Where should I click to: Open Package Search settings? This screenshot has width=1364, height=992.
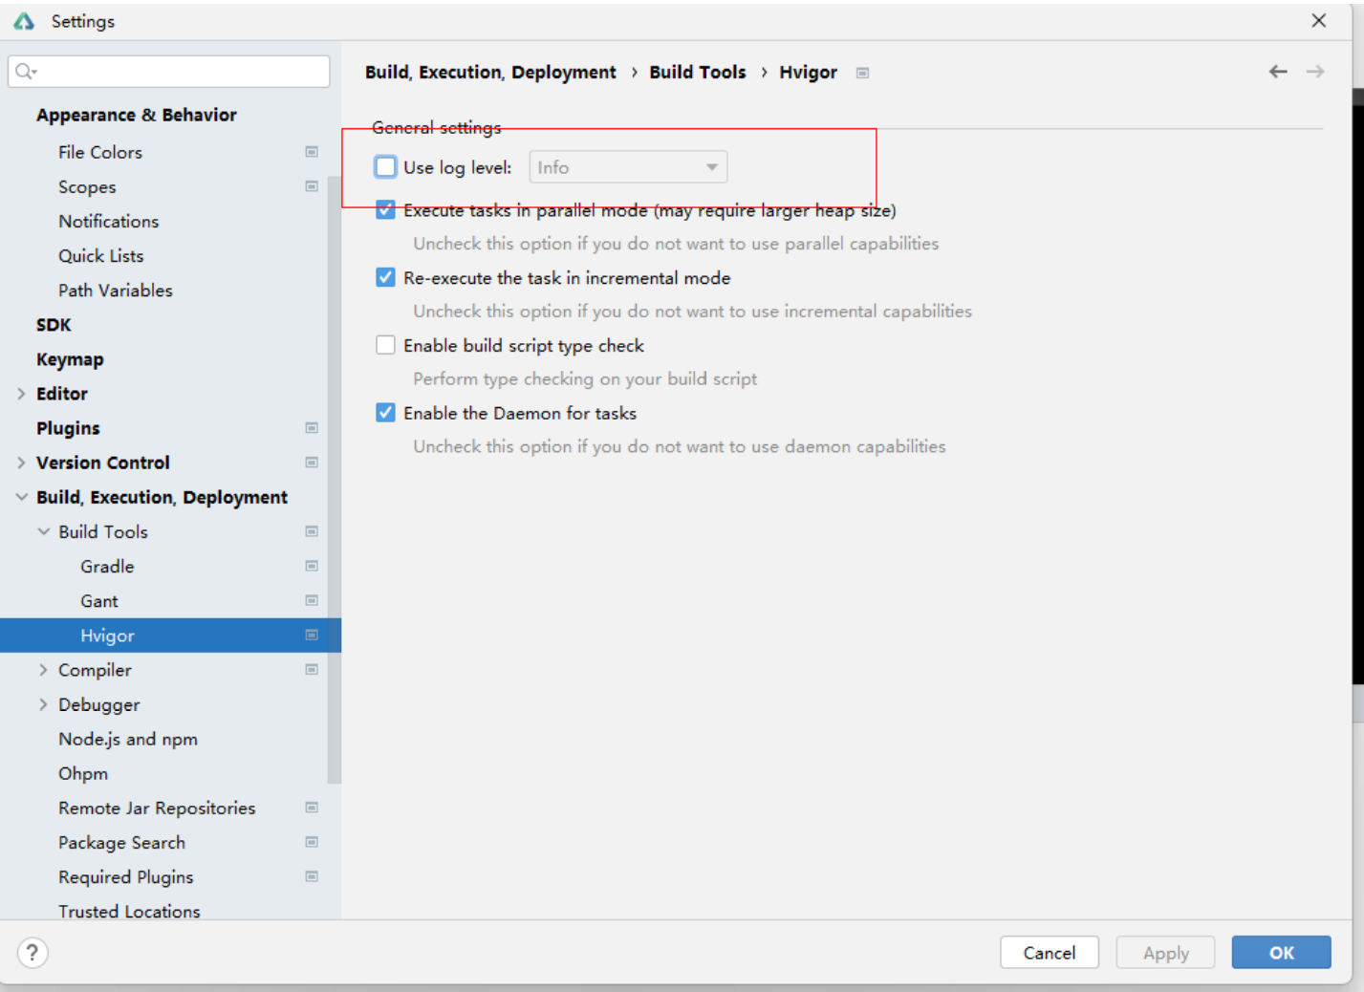pos(122,842)
